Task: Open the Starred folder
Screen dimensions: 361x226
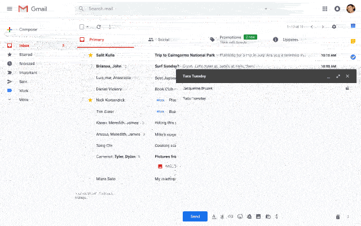Action: 25,55
